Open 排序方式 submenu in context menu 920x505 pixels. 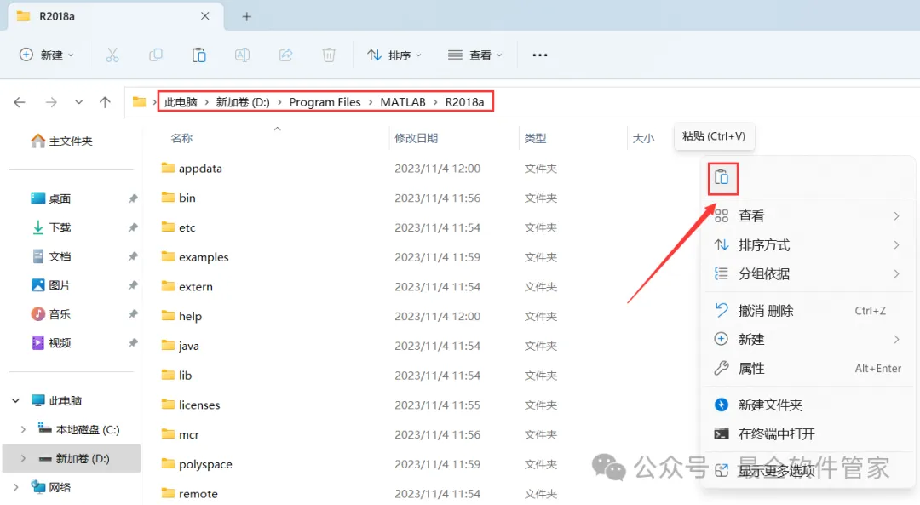(x=807, y=244)
